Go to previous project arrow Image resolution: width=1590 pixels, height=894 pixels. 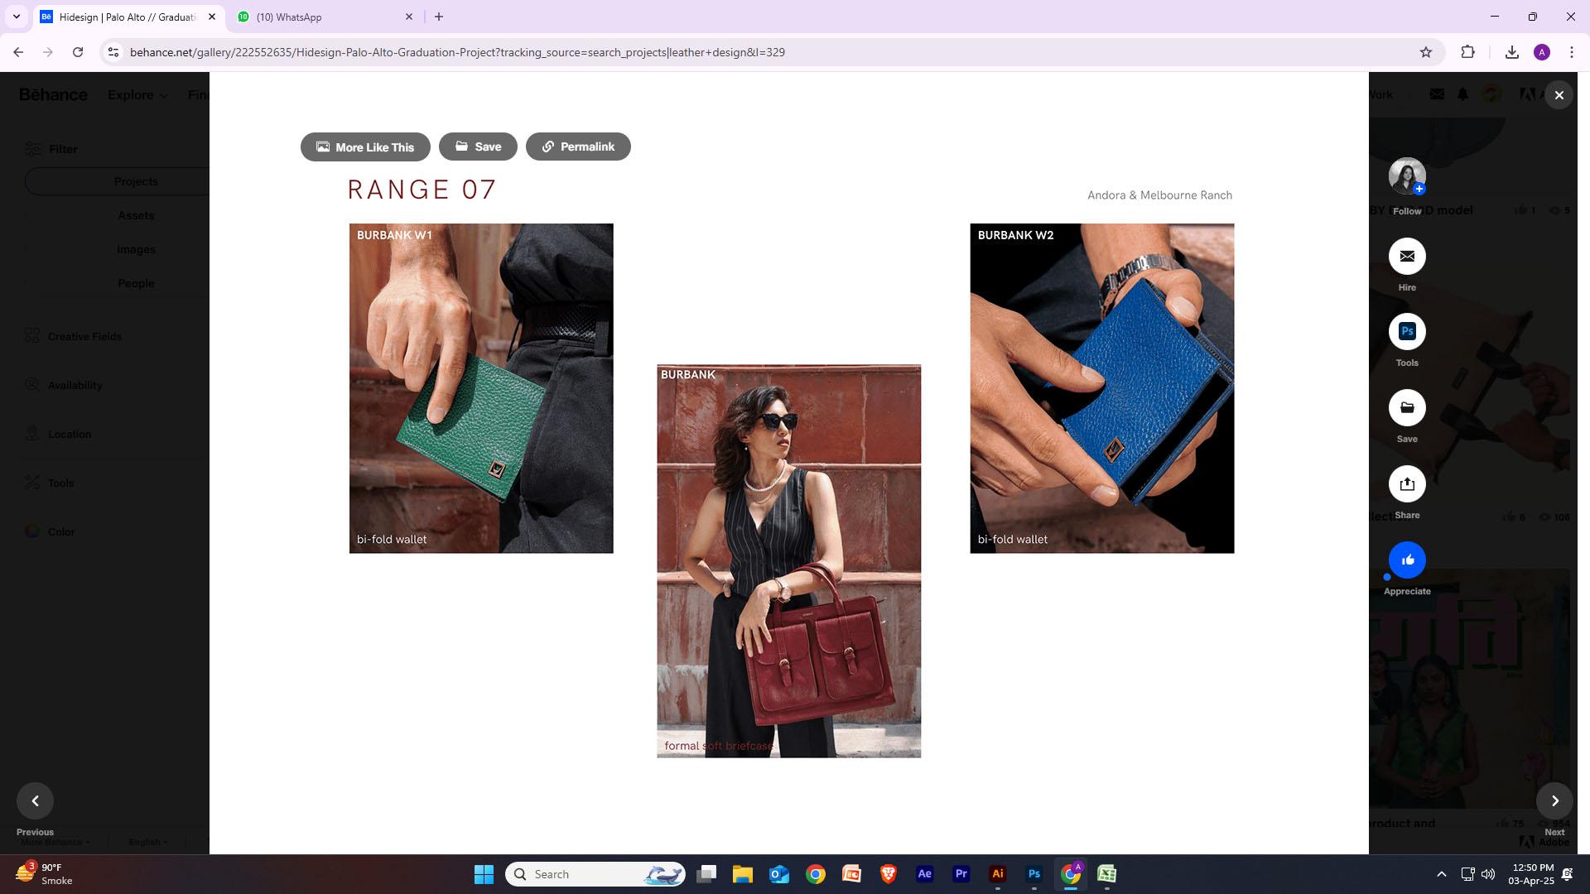tap(35, 800)
